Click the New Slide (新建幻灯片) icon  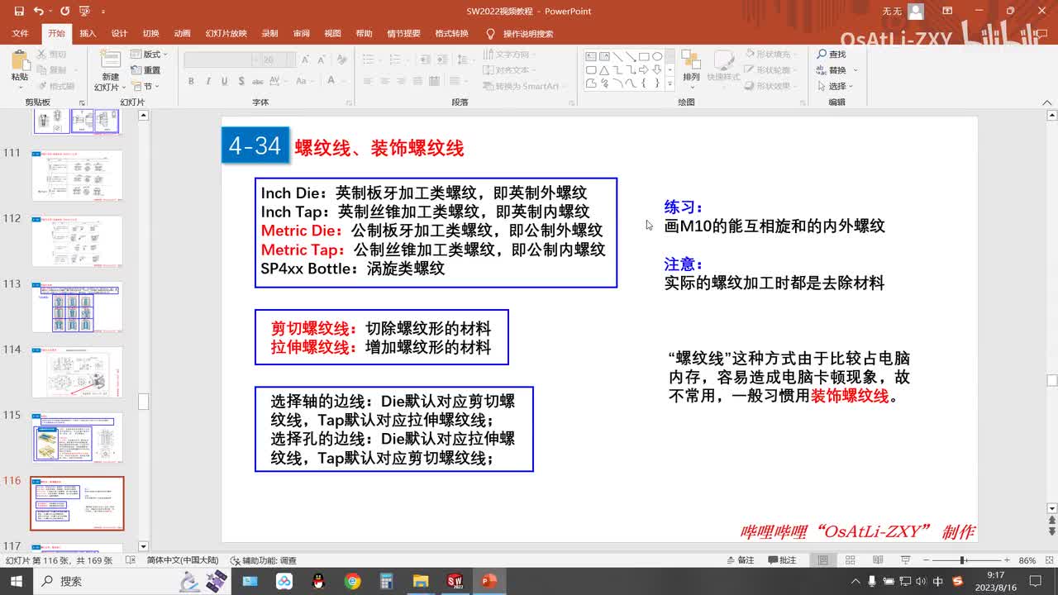pos(110,60)
